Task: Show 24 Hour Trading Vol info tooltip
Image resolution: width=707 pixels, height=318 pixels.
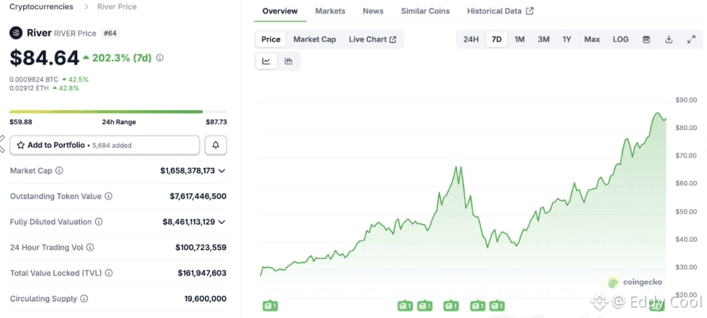Action: 90,247
